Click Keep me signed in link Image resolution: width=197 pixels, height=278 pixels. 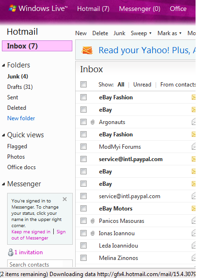[x=31, y=232]
